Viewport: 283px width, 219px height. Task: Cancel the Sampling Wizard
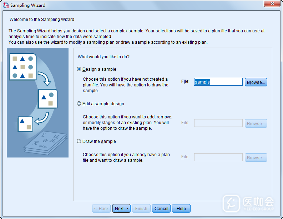161,209
